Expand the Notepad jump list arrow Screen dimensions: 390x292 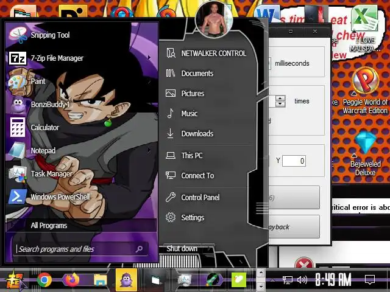[149, 150]
